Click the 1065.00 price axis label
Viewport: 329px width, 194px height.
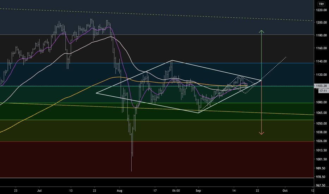tap(322, 113)
